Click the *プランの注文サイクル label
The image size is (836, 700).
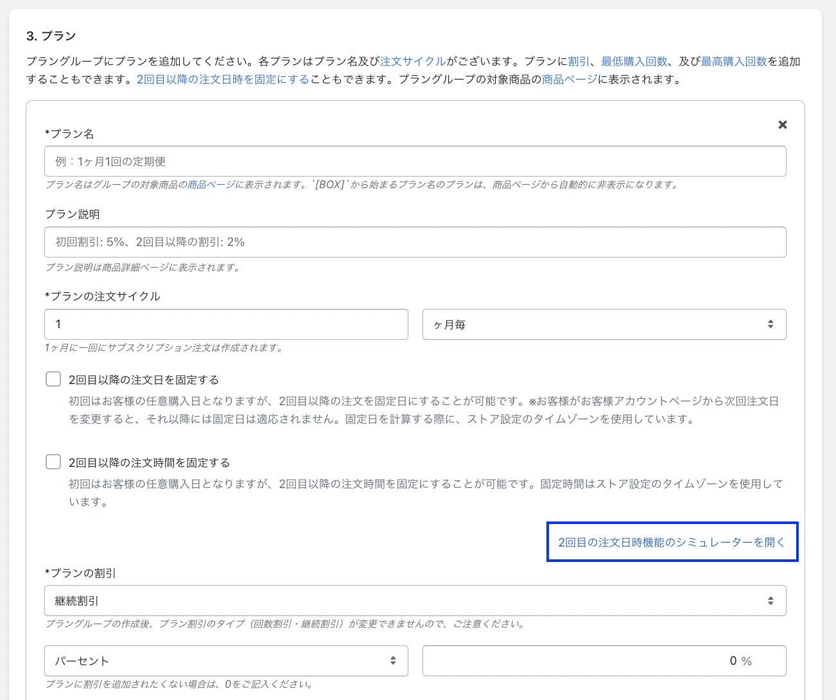[103, 296]
